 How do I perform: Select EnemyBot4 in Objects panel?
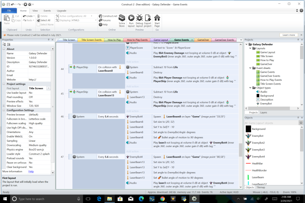click(x=258, y=157)
